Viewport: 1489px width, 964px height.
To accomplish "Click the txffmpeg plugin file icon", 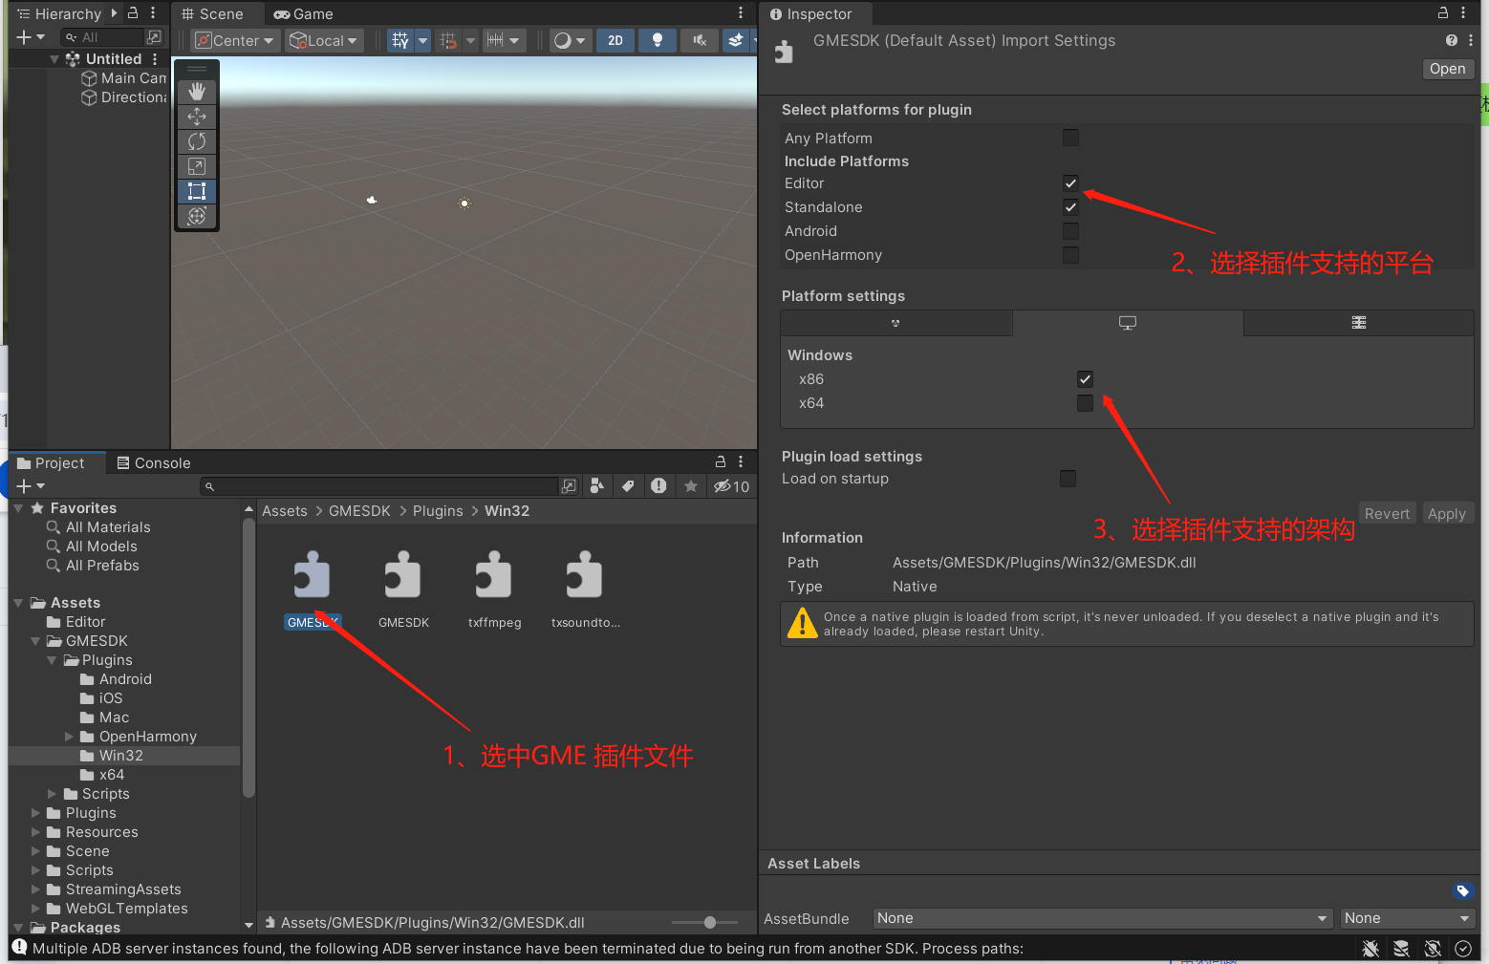I will coord(494,578).
